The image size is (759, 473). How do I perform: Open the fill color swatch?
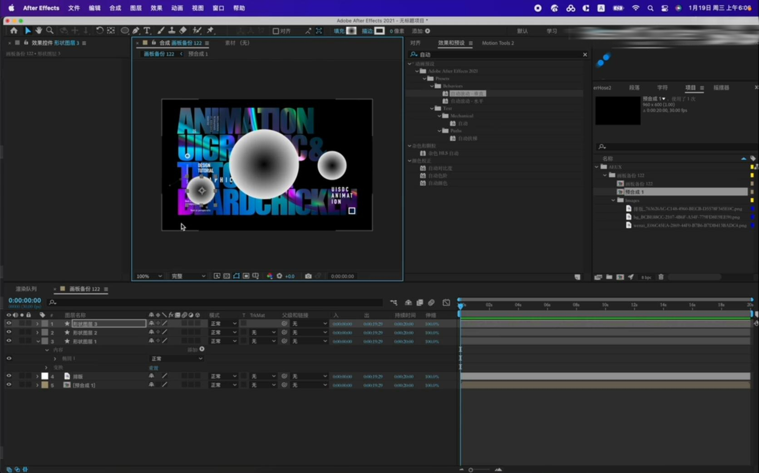click(x=351, y=31)
